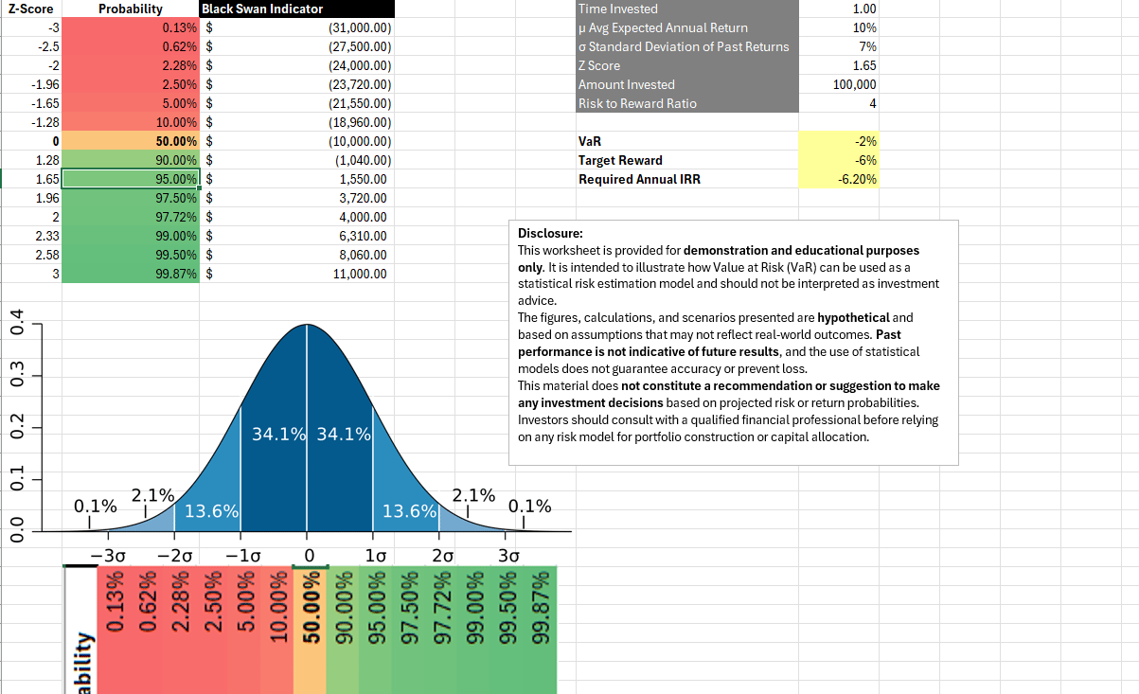This screenshot has width=1139, height=694.
Task: Click the Required Annual IRR value -6.20%
Action: tap(839, 179)
